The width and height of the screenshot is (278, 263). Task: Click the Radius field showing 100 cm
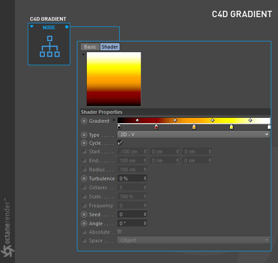(x=132, y=169)
